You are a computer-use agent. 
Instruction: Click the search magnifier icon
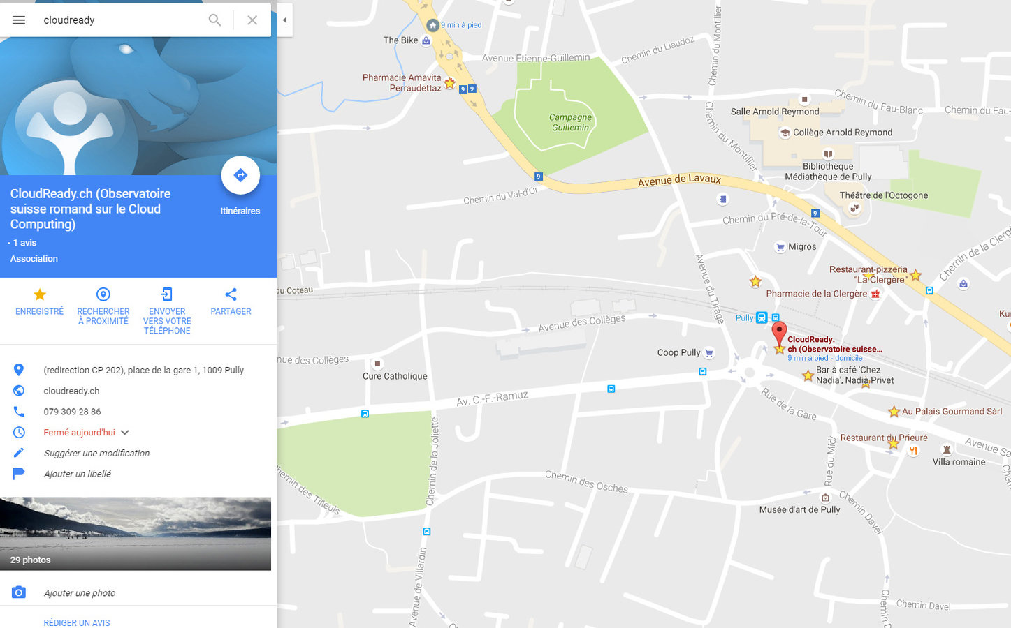tap(214, 20)
